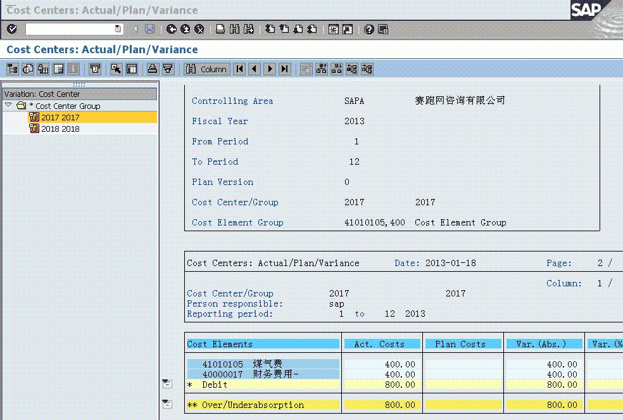623x420 pixels.
Task: Open Customize Local Layout icon
Action: (383, 29)
